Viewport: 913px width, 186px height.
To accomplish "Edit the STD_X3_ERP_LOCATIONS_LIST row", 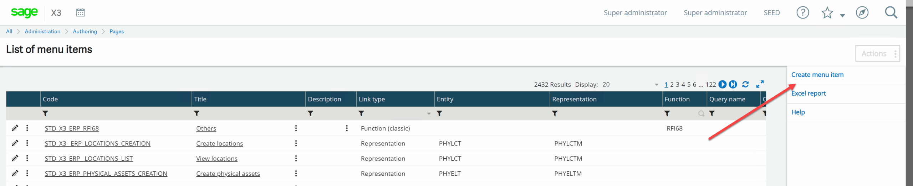I will pyautogui.click(x=15, y=158).
